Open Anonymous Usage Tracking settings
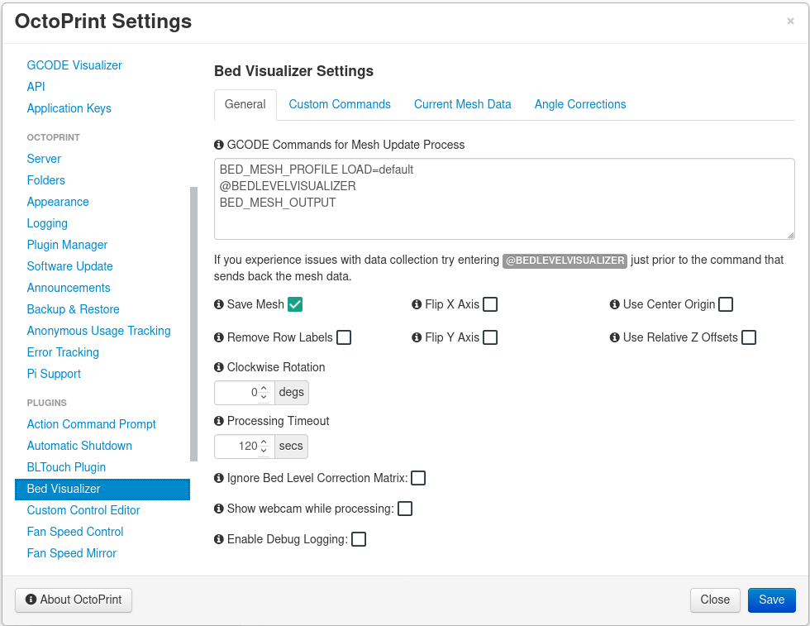 (x=98, y=331)
